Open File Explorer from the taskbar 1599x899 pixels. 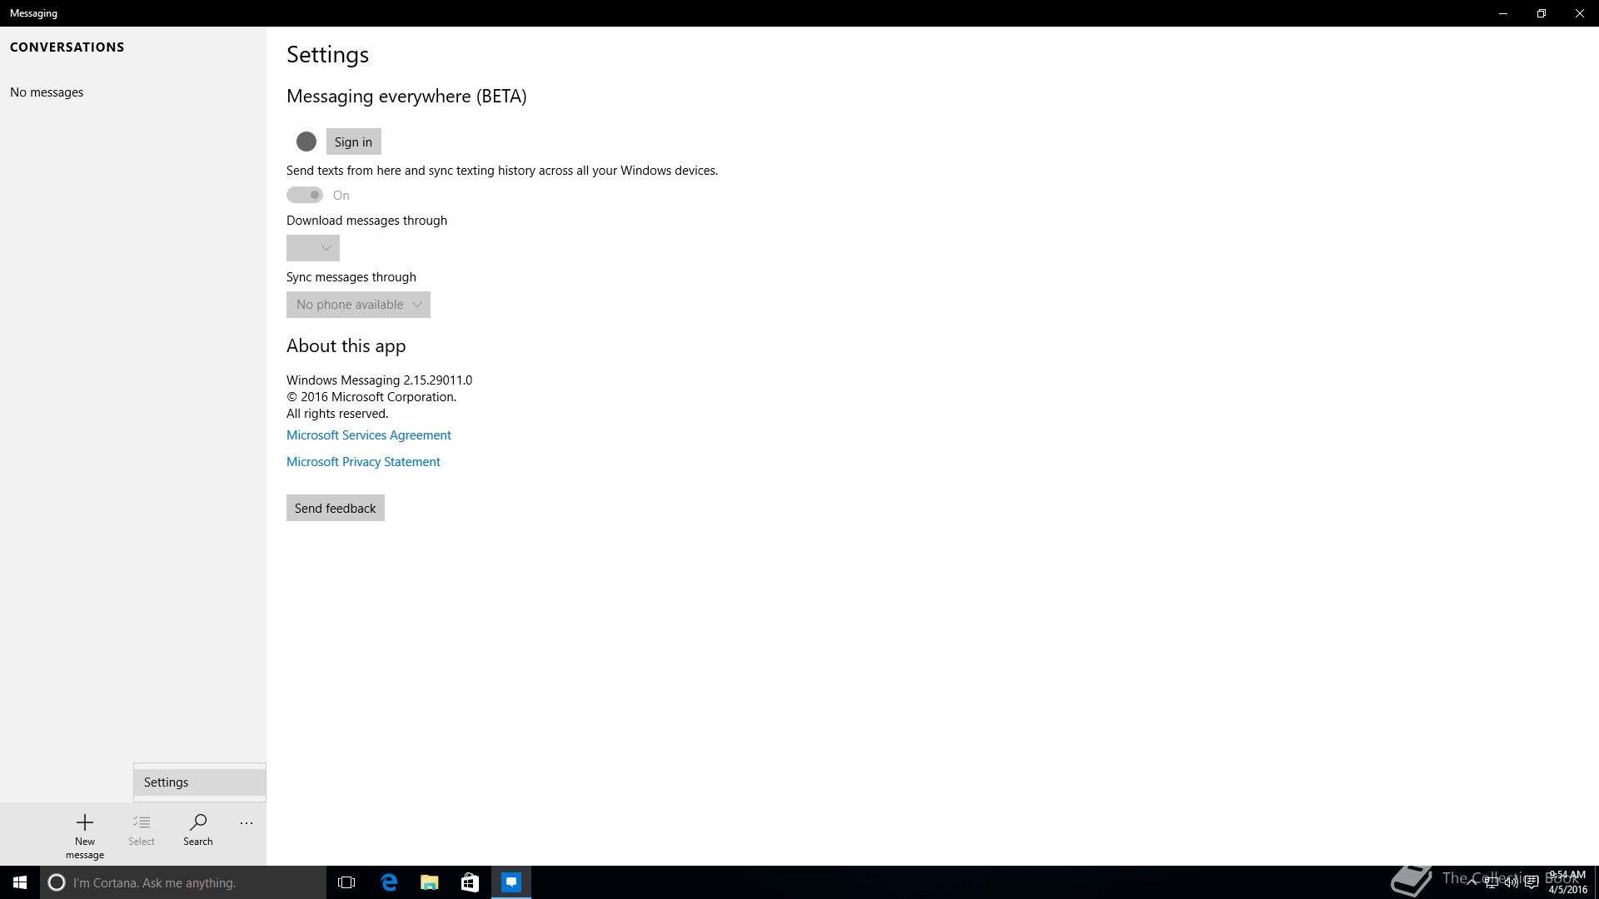tap(430, 882)
